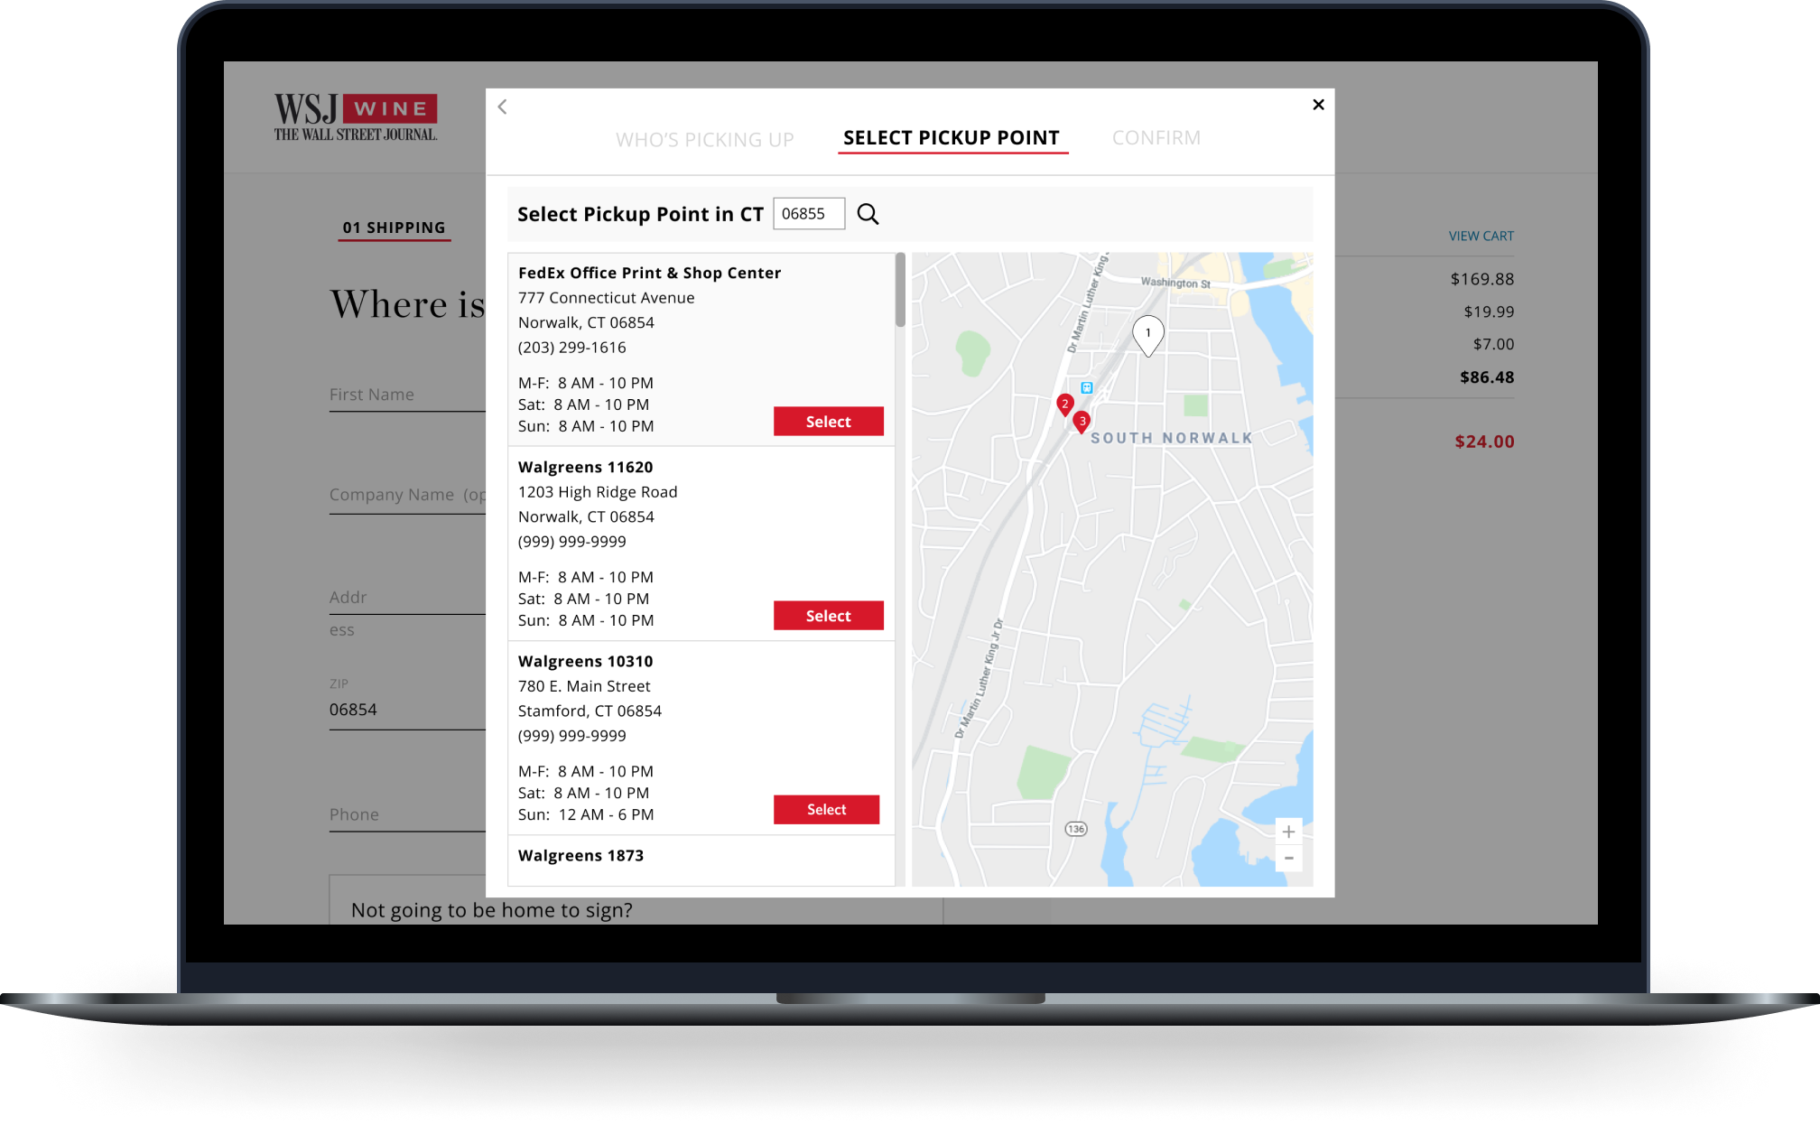Viewport: 1820px width, 1125px height.
Task: Click Select Pickup Point in CT heading
Action: pos(641,214)
